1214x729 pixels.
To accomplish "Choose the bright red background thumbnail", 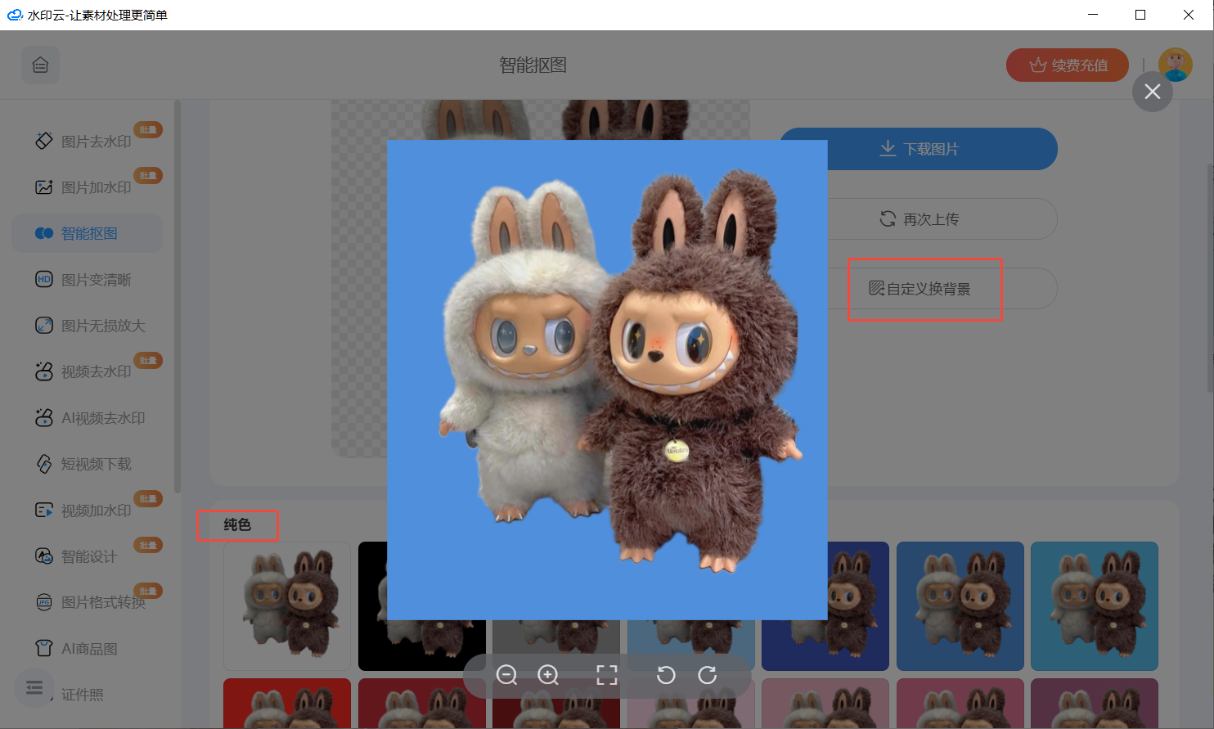I will coord(287,703).
